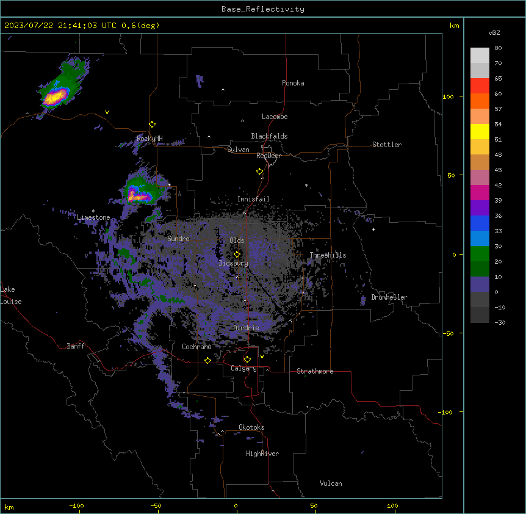
Task: Select the gray -10 to 0 dBZ swatch
Action: (480, 300)
